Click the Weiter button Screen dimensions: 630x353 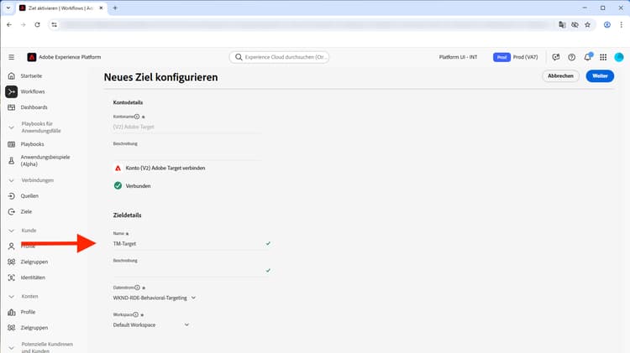(x=600, y=75)
